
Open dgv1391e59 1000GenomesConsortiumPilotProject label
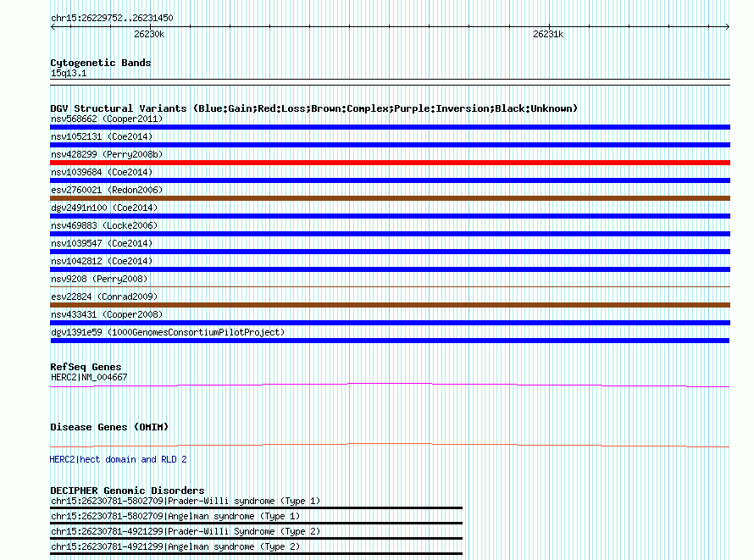click(x=168, y=332)
